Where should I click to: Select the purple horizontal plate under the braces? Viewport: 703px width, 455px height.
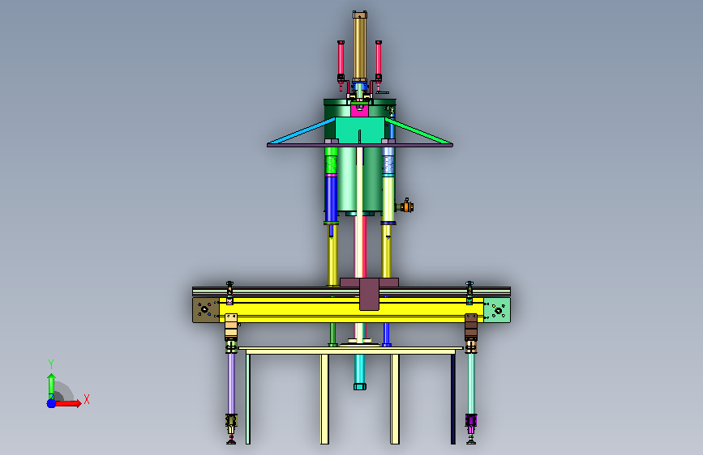(359, 145)
